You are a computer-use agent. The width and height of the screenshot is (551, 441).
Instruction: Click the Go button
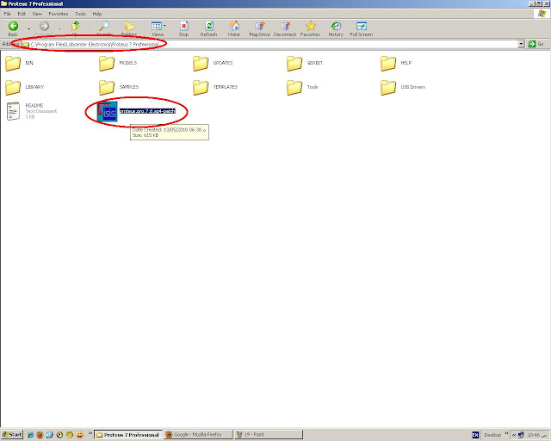536,44
